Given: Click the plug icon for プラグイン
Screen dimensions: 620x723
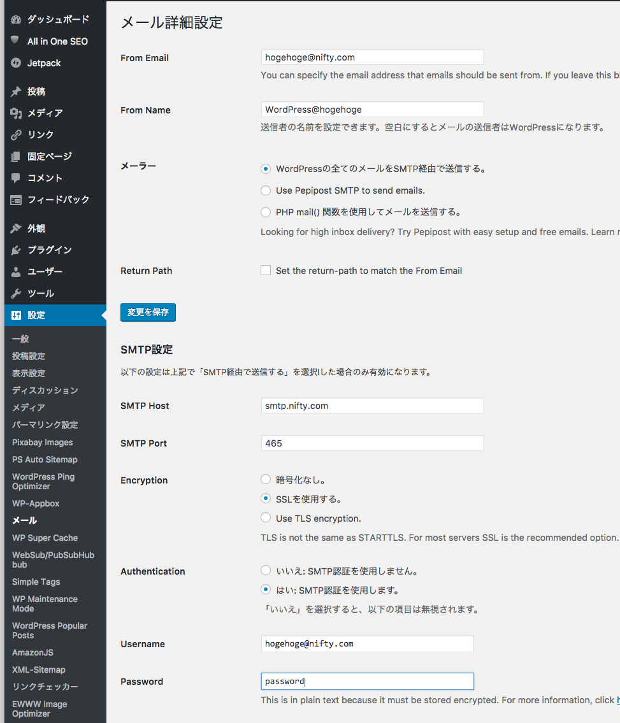Looking at the screenshot, I should tap(16, 250).
